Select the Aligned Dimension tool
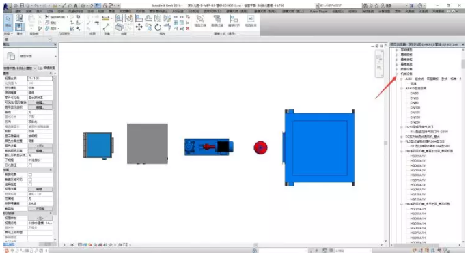 [106, 18]
